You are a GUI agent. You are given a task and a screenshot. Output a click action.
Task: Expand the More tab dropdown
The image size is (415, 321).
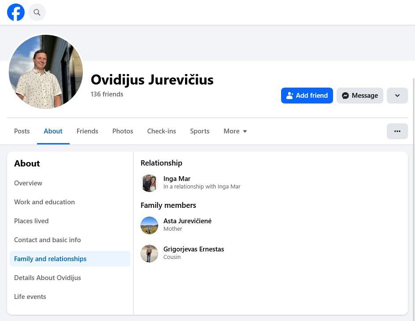(235, 131)
